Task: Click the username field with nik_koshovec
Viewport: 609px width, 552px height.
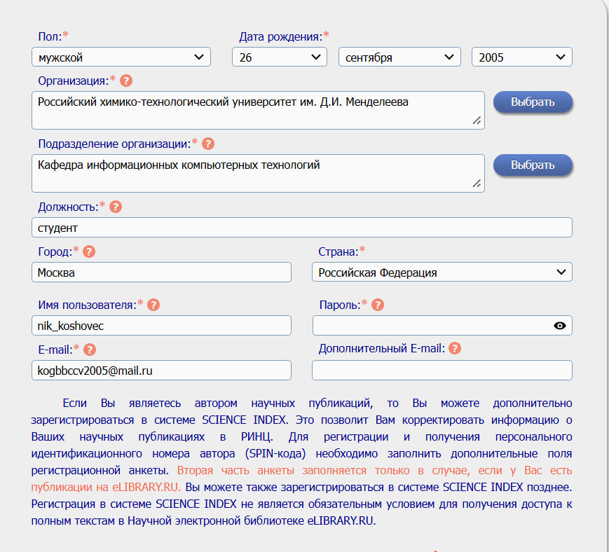Action: point(161,326)
